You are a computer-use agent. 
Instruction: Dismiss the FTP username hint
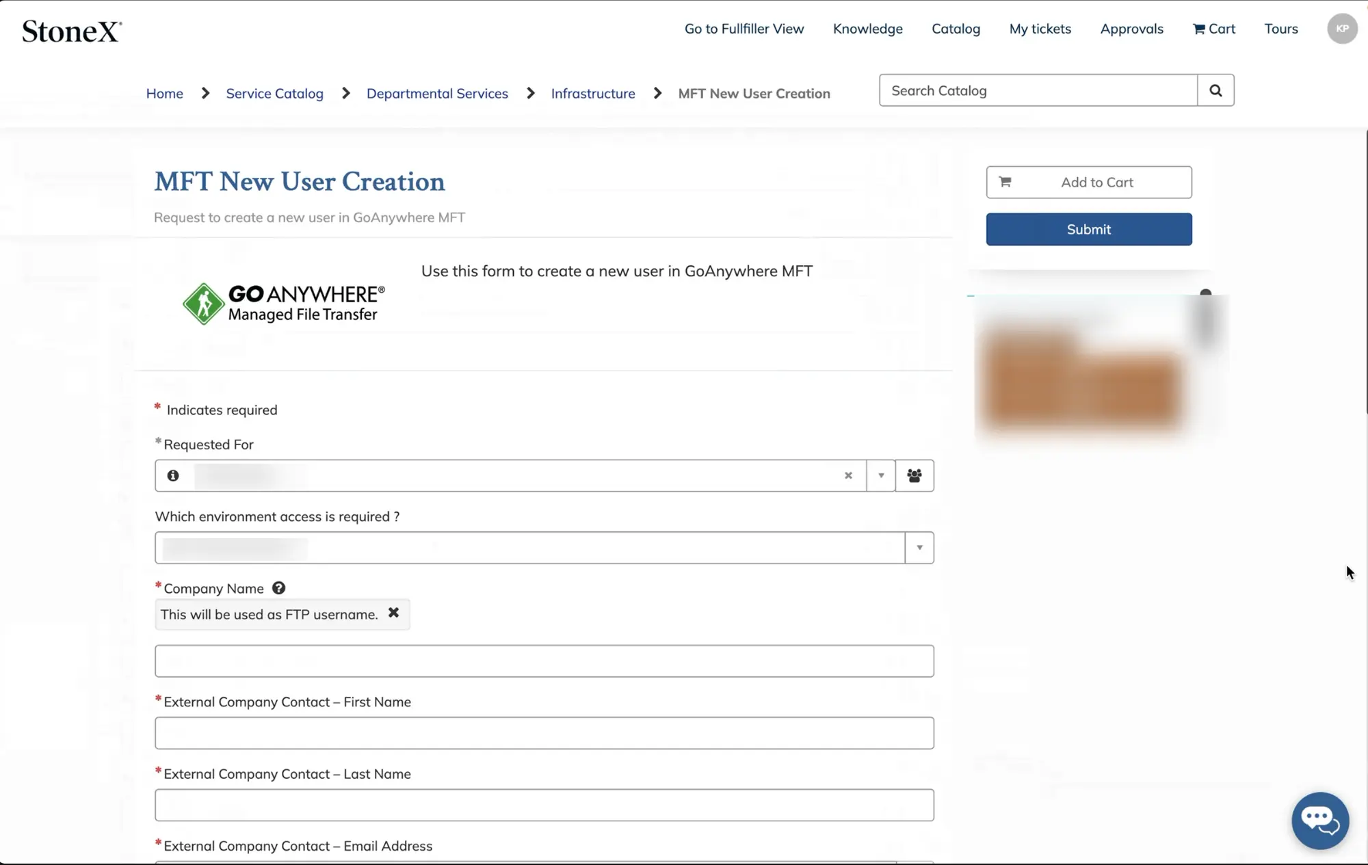[393, 613]
